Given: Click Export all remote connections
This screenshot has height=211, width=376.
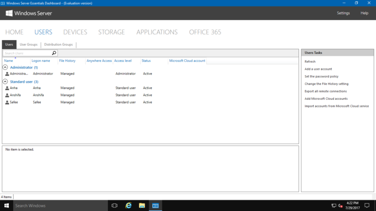Looking at the screenshot, I should coord(326,91).
